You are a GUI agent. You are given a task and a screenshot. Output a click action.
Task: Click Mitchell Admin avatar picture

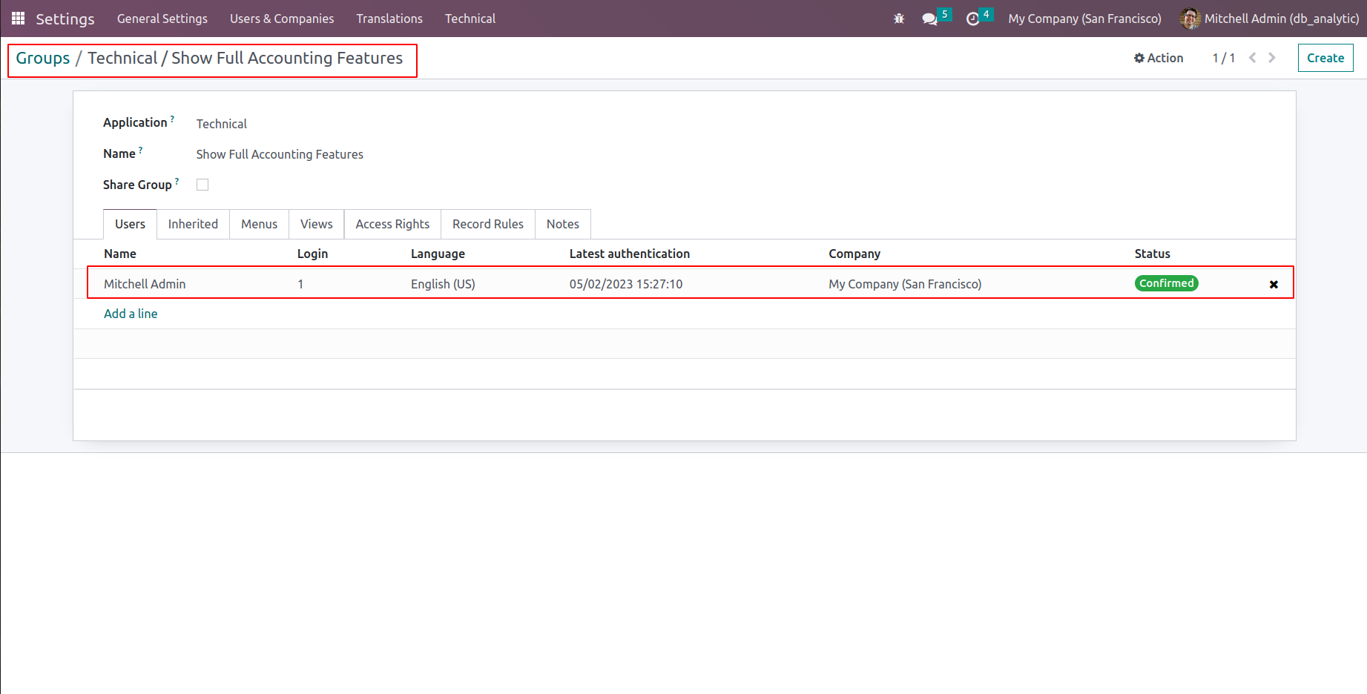[x=1190, y=19]
